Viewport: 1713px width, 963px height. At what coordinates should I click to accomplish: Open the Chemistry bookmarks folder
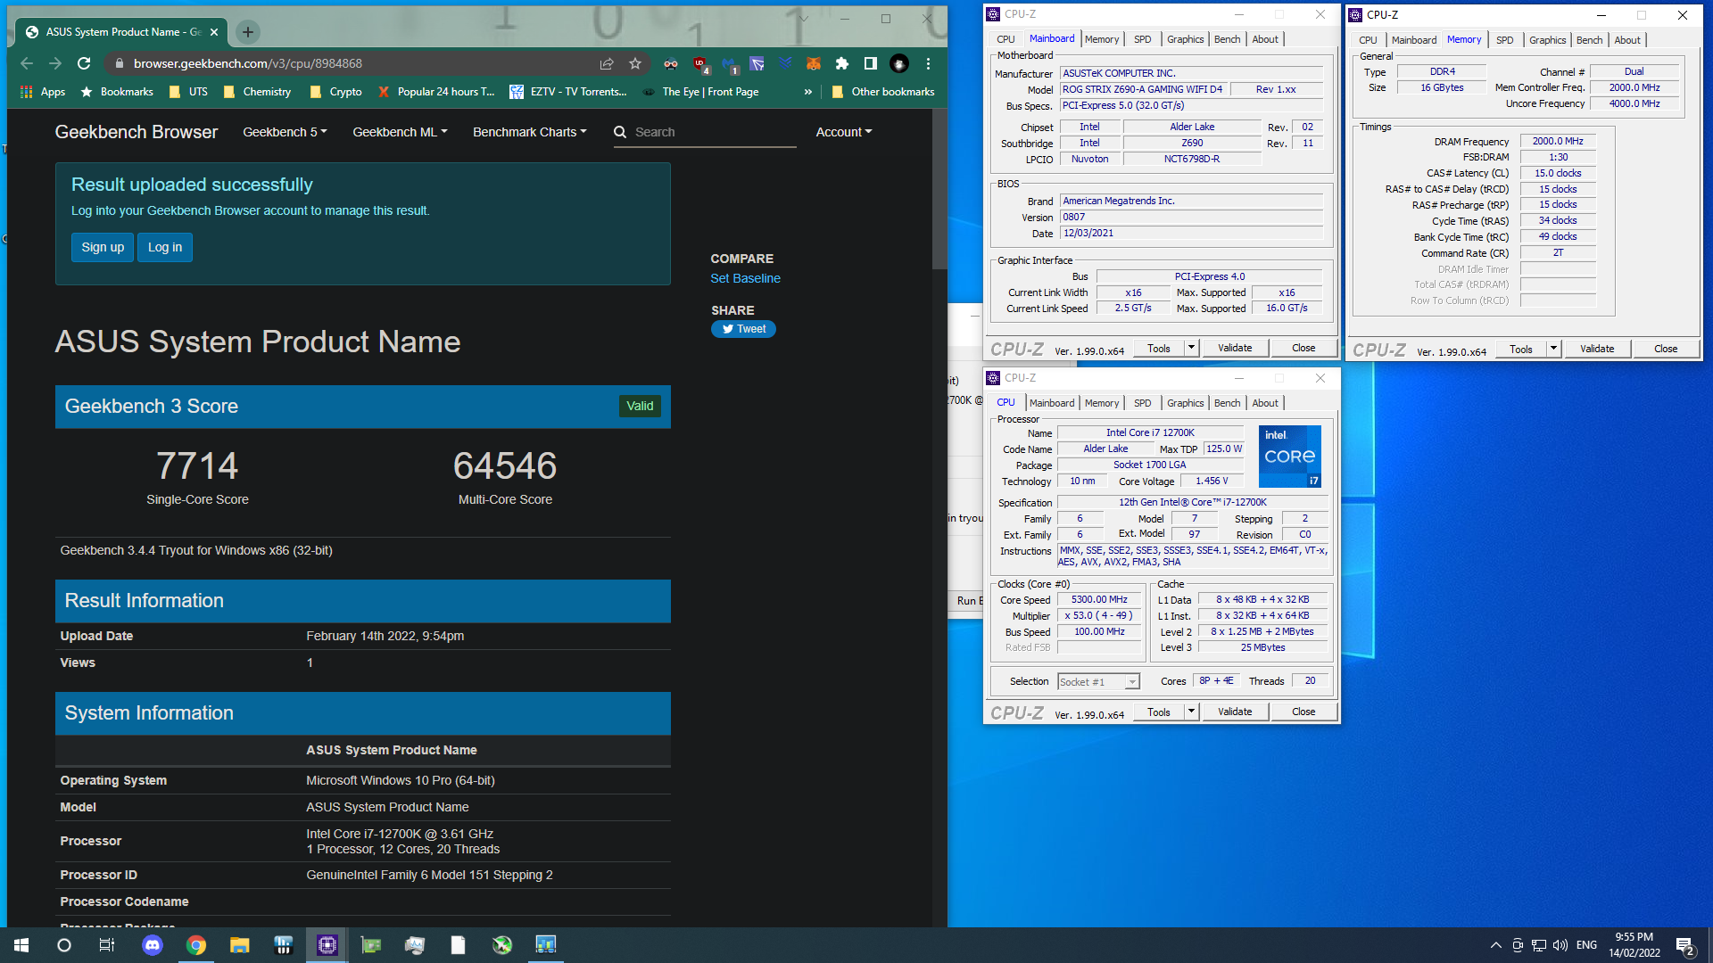coord(257,92)
